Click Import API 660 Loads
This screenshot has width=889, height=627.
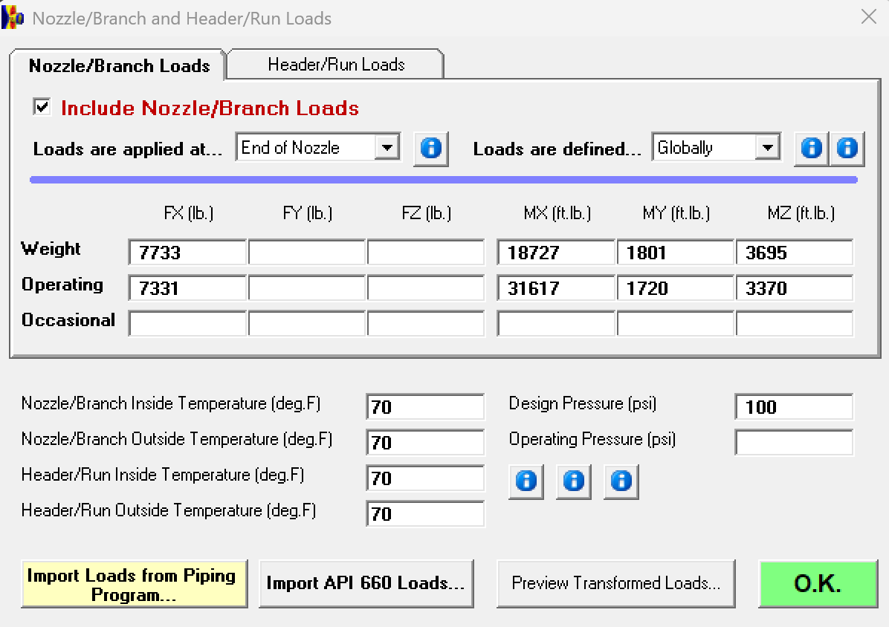click(366, 583)
